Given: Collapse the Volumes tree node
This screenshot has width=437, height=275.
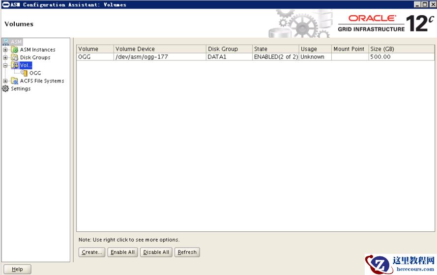Looking at the screenshot, I should pos(5,65).
